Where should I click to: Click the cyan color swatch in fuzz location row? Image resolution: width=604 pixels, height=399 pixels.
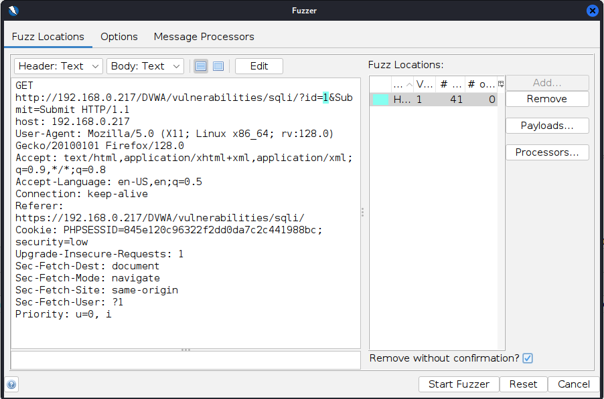click(x=380, y=100)
